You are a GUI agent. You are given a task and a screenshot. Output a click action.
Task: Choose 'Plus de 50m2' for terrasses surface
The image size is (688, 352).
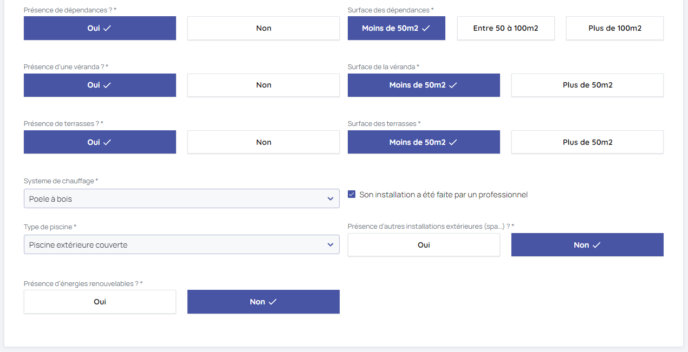click(587, 142)
